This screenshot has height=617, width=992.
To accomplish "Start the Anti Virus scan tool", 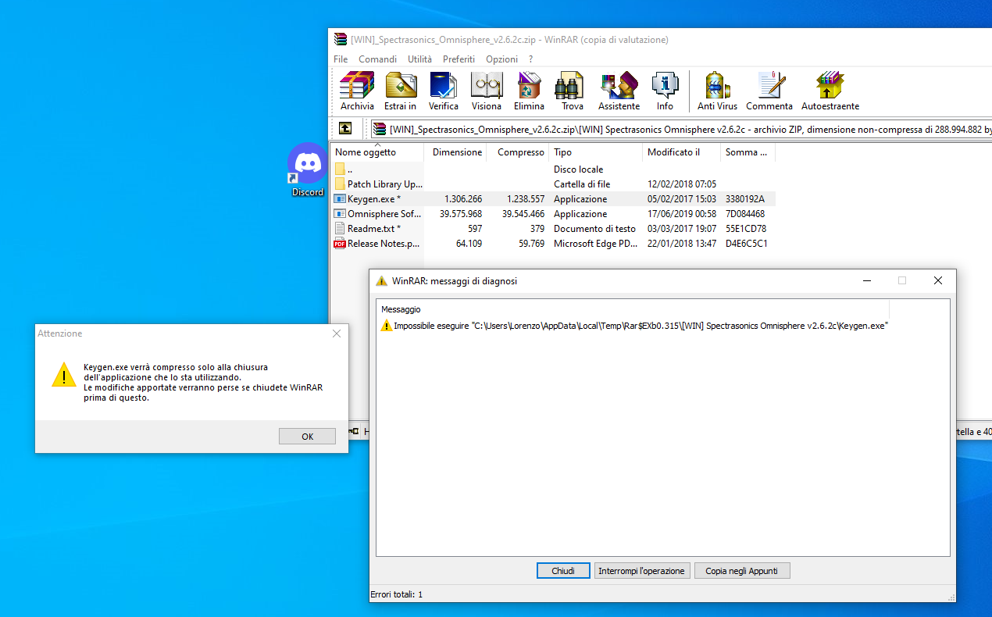I will point(717,91).
